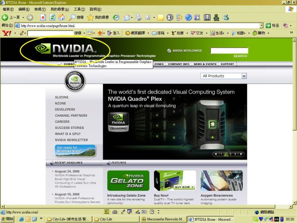Click Get ready for Windows Vista banner
The image size is (297, 223).
(x=75, y=151)
